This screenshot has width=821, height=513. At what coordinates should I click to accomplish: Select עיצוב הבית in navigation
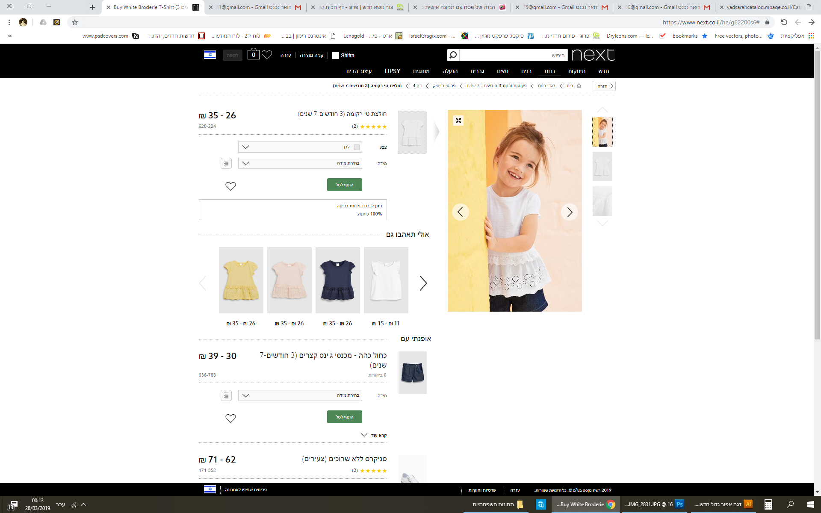coord(359,71)
